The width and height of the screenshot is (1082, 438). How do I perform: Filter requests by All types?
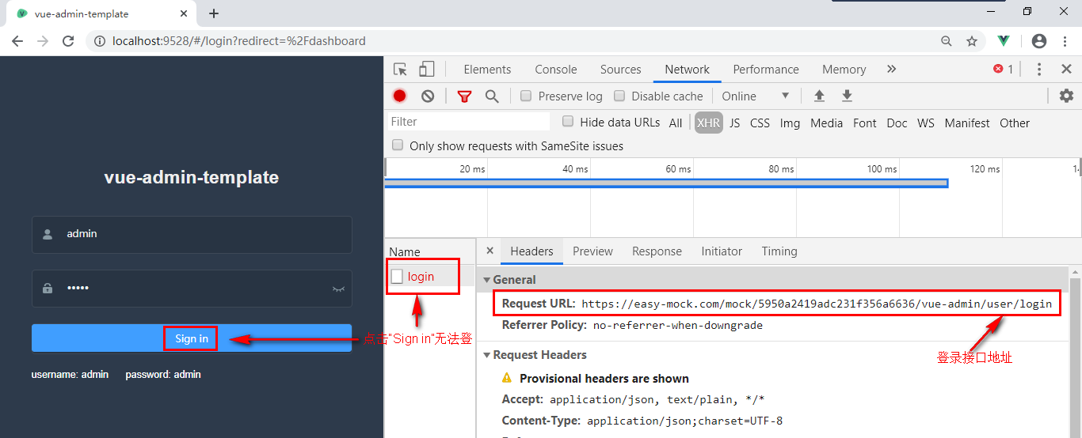click(676, 123)
